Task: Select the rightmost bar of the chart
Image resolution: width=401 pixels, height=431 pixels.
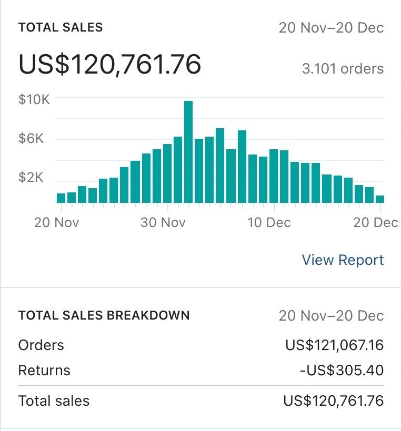Action: pyautogui.click(x=380, y=199)
